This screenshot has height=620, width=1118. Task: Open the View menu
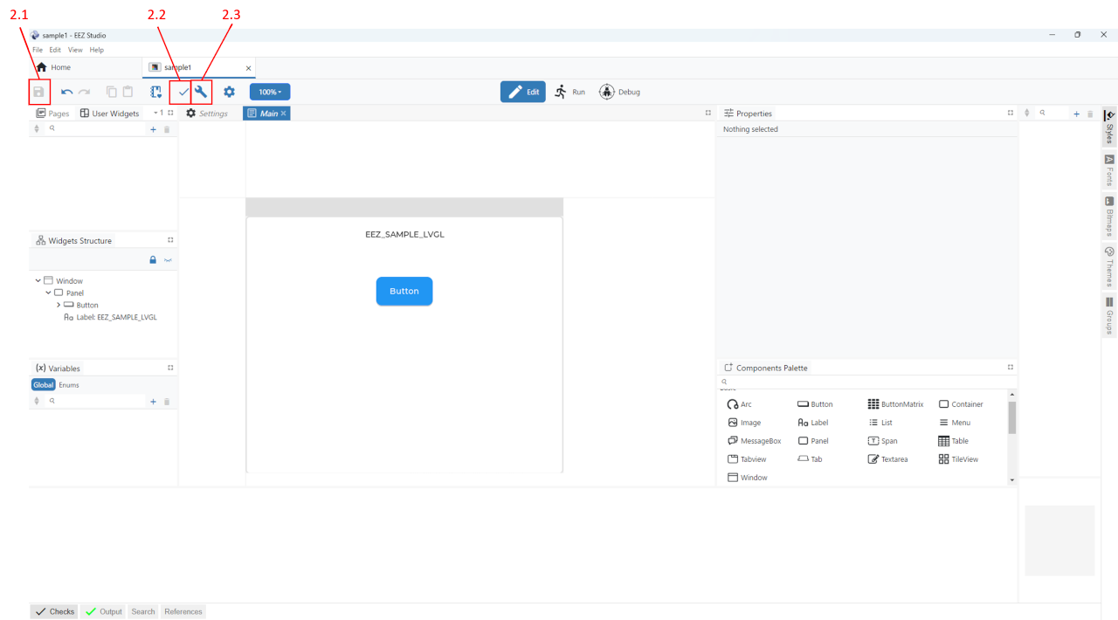(x=75, y=50)
